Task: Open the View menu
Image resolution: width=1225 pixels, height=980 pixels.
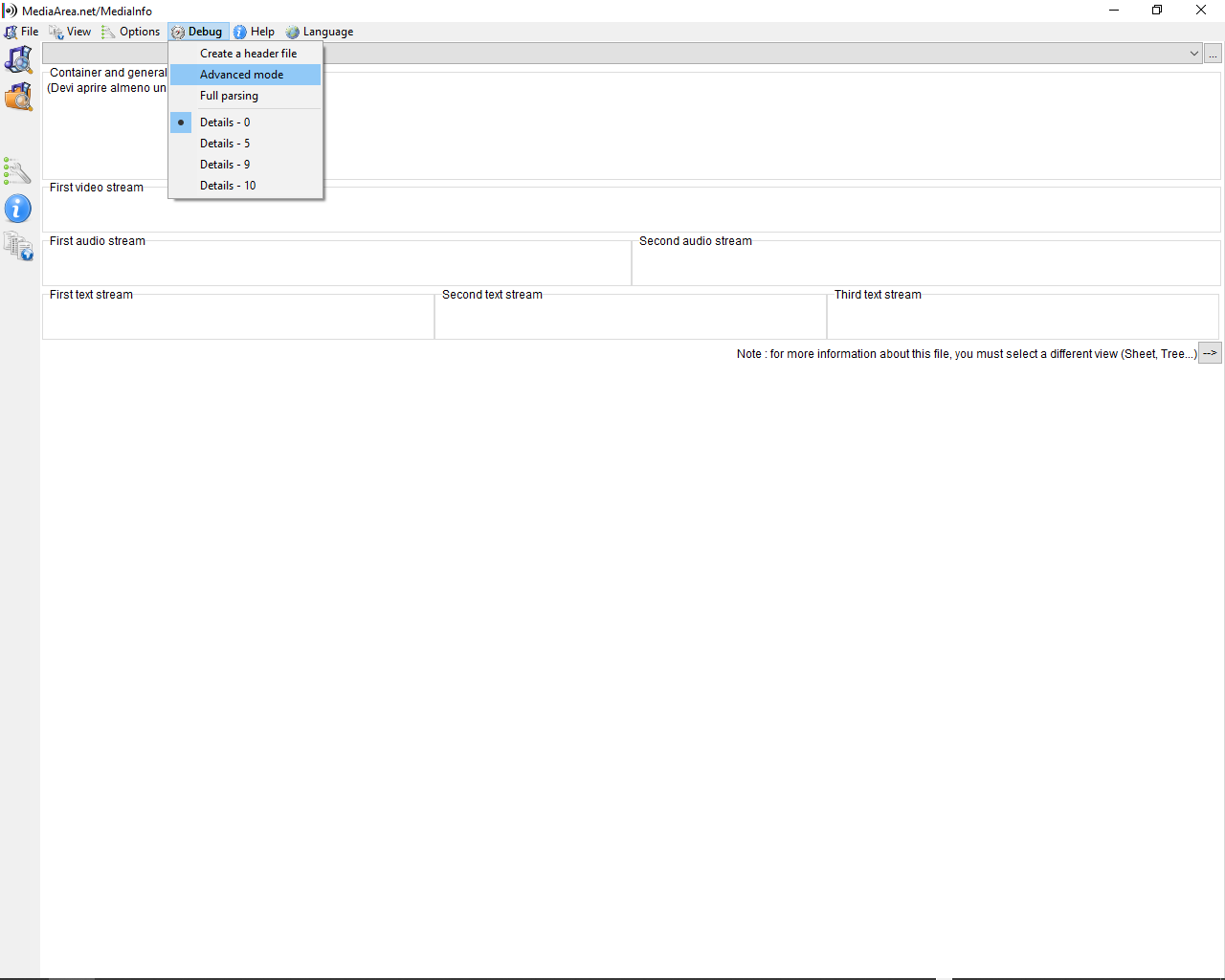Action: [71, 32]
